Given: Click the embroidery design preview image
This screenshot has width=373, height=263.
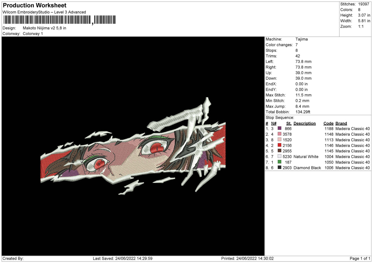Looking at the screenshot, I should pos(133,146).
